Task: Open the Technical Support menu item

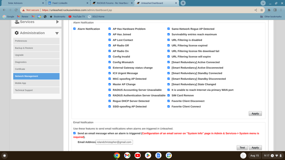Action: click(36, 90)
